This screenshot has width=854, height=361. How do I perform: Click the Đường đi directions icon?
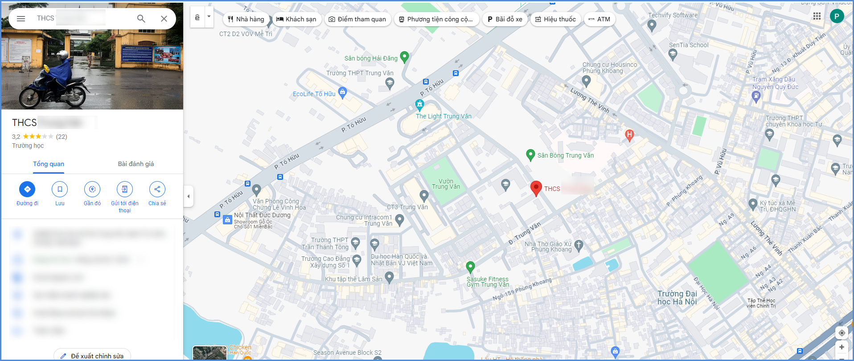(27, 189)
